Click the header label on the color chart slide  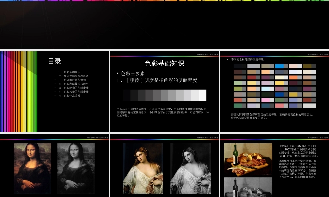click(x=318, y=55)
